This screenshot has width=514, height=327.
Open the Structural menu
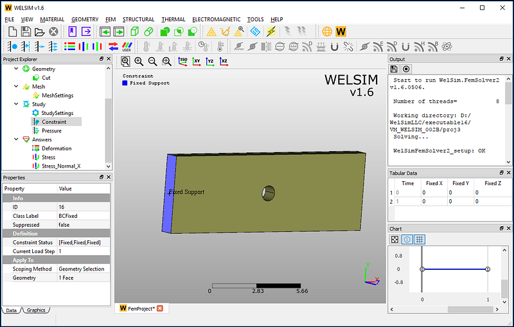[x=138, y=19]
